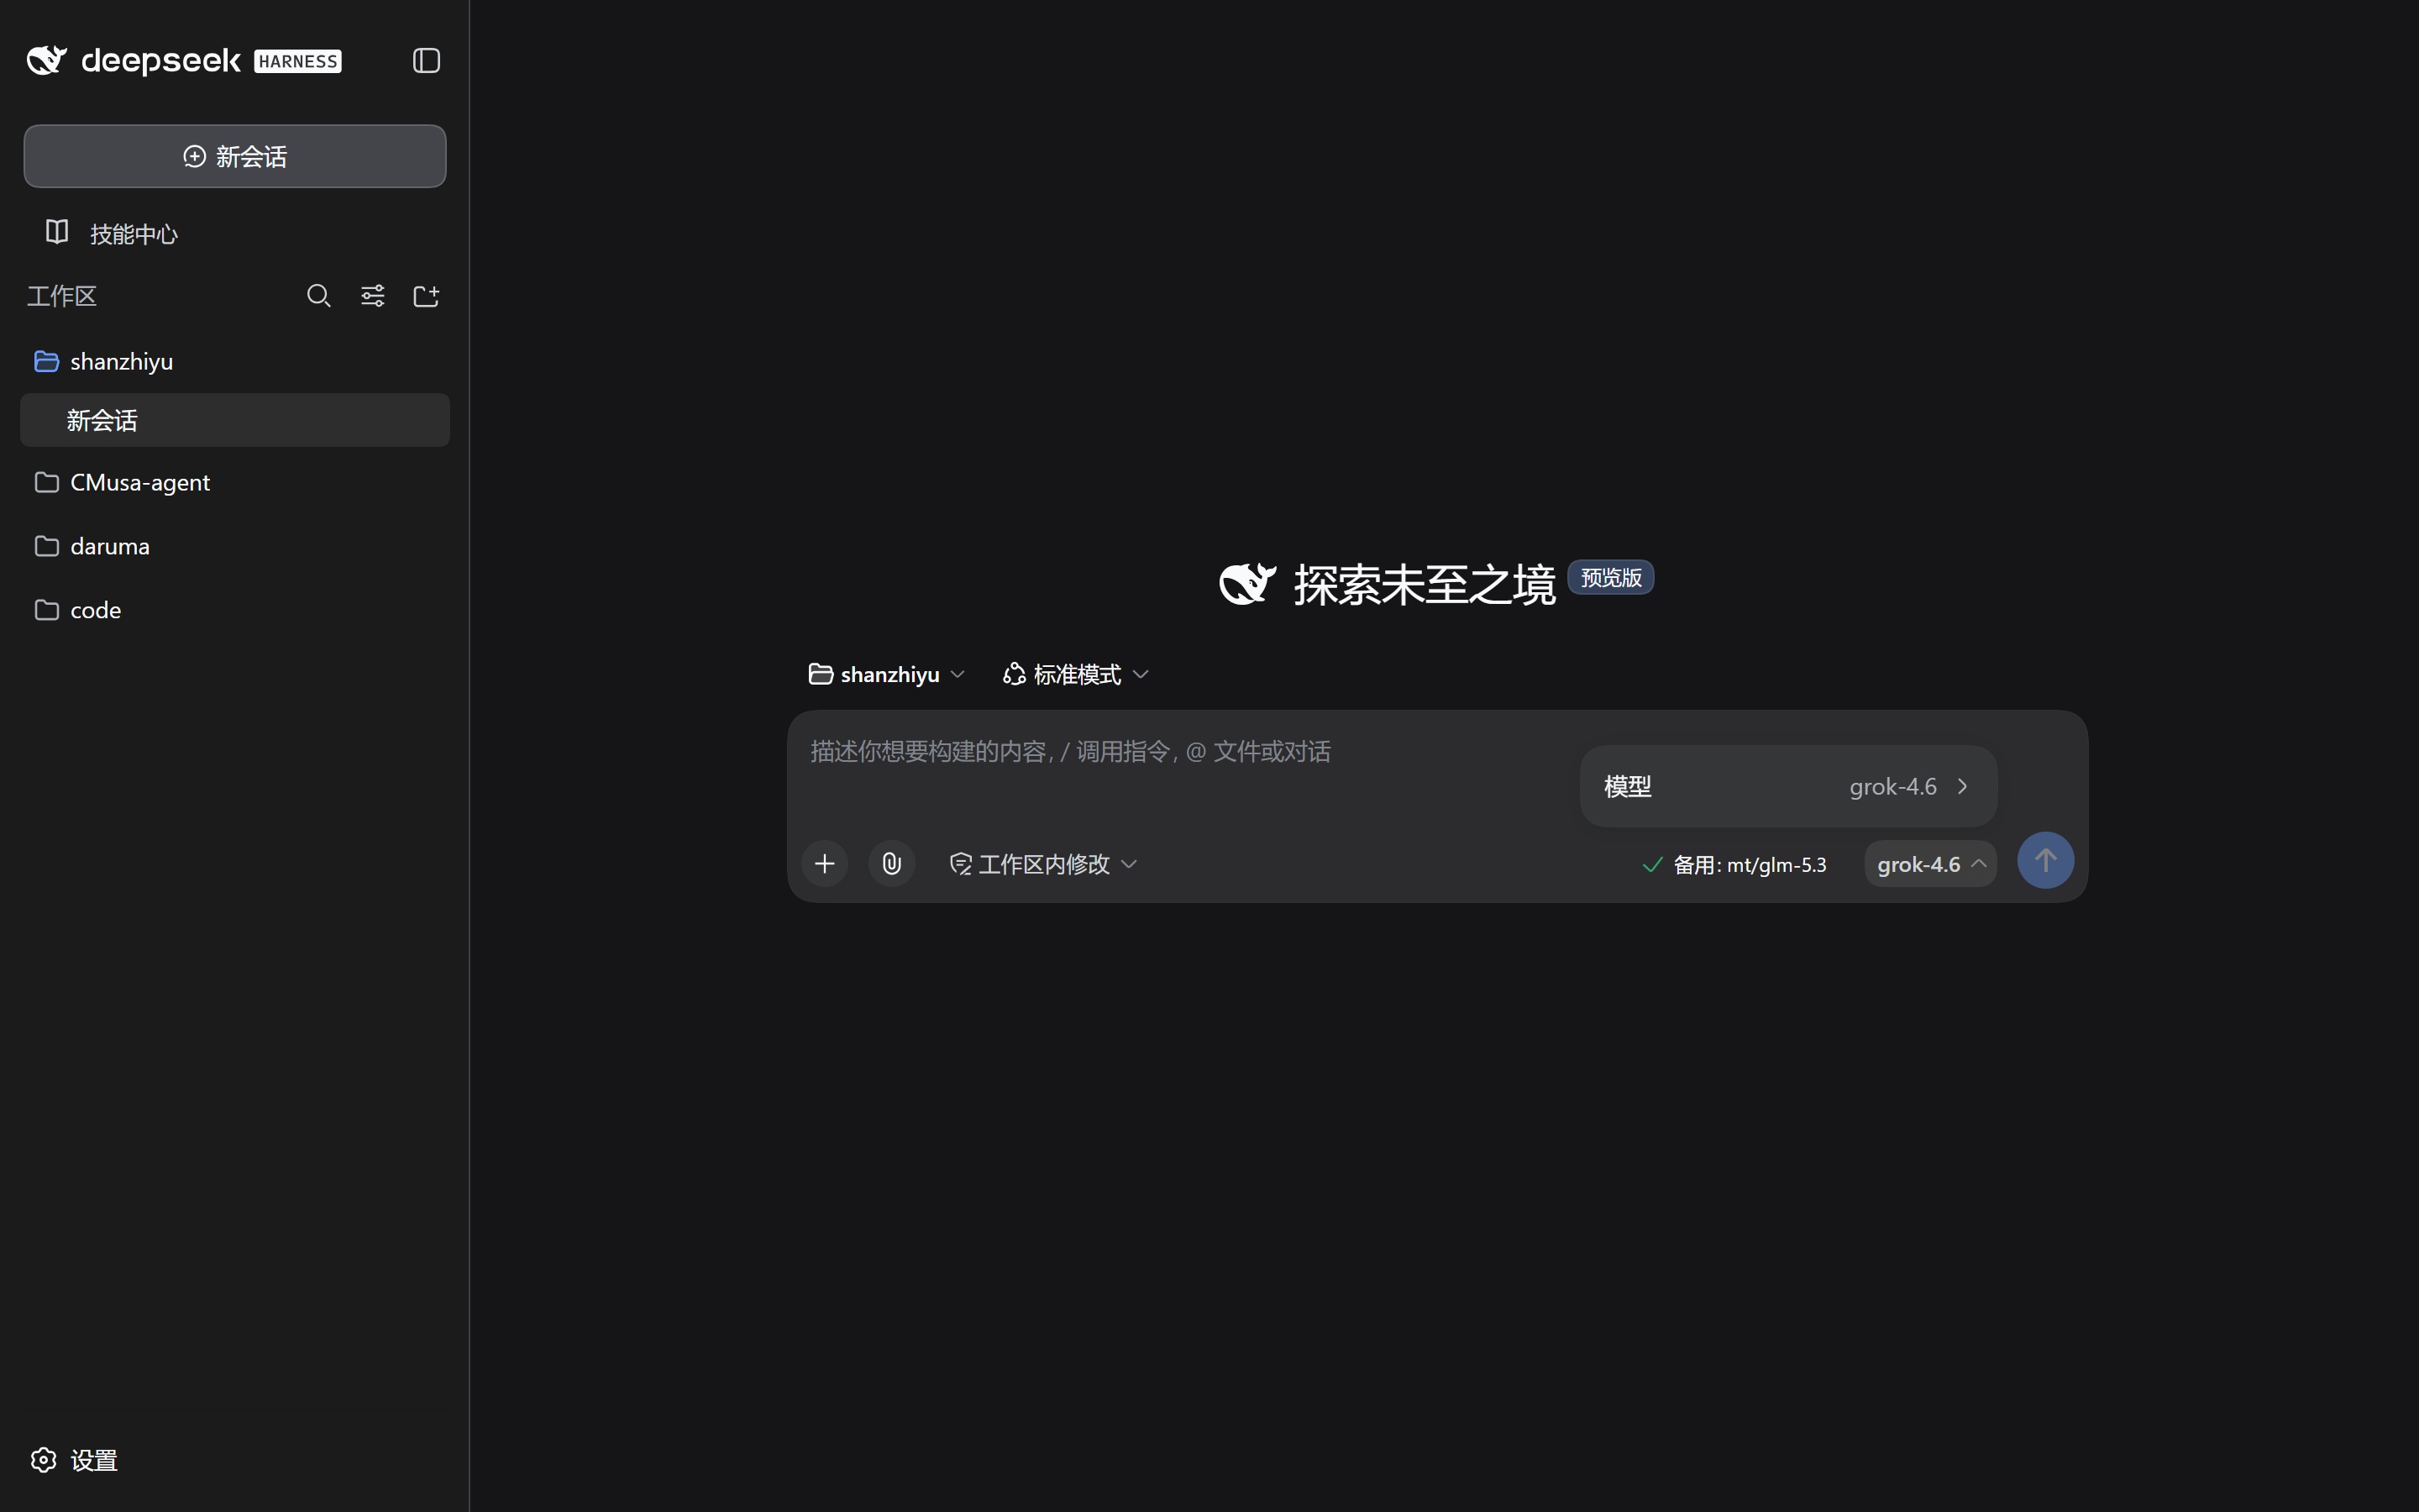Attach a file with the paperclip icon
Screen dimensions: 2419x1512
(892, 863)
